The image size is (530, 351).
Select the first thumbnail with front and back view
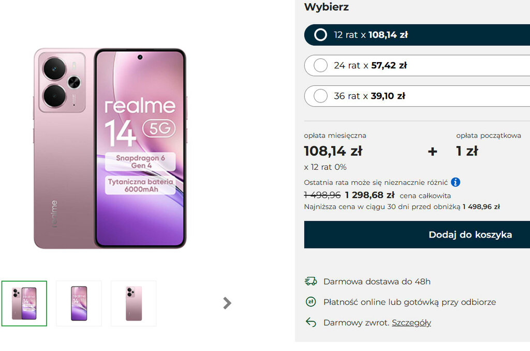click(x=24, y=303)
